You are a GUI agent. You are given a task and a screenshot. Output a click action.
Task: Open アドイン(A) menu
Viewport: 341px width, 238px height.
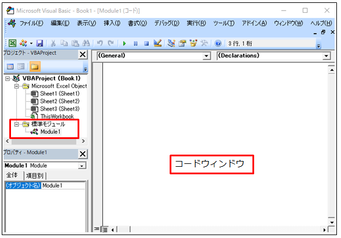(254, 23)
